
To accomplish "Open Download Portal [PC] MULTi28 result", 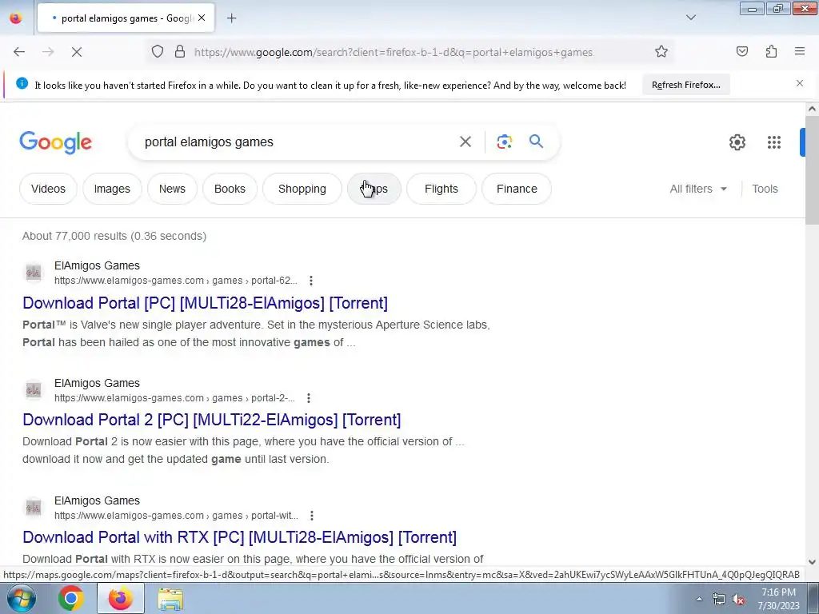I will [x=206, y=303].
